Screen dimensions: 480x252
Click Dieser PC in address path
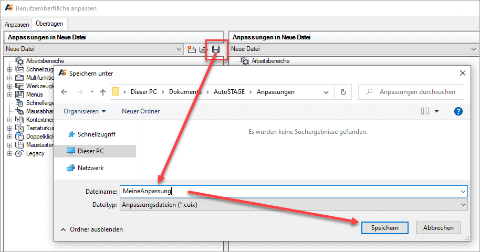point(143,92)
